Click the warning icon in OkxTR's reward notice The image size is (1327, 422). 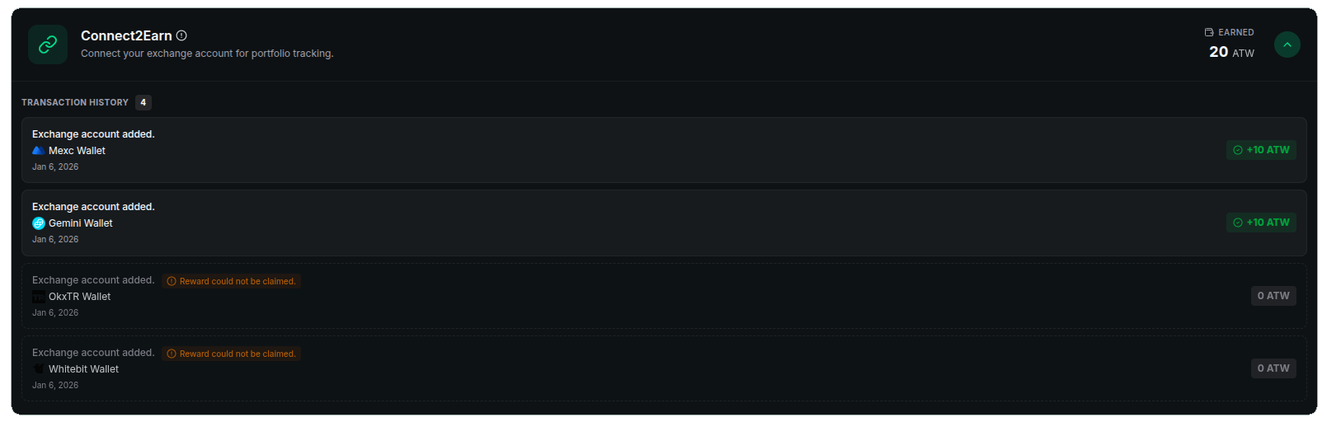coord(172,281)
